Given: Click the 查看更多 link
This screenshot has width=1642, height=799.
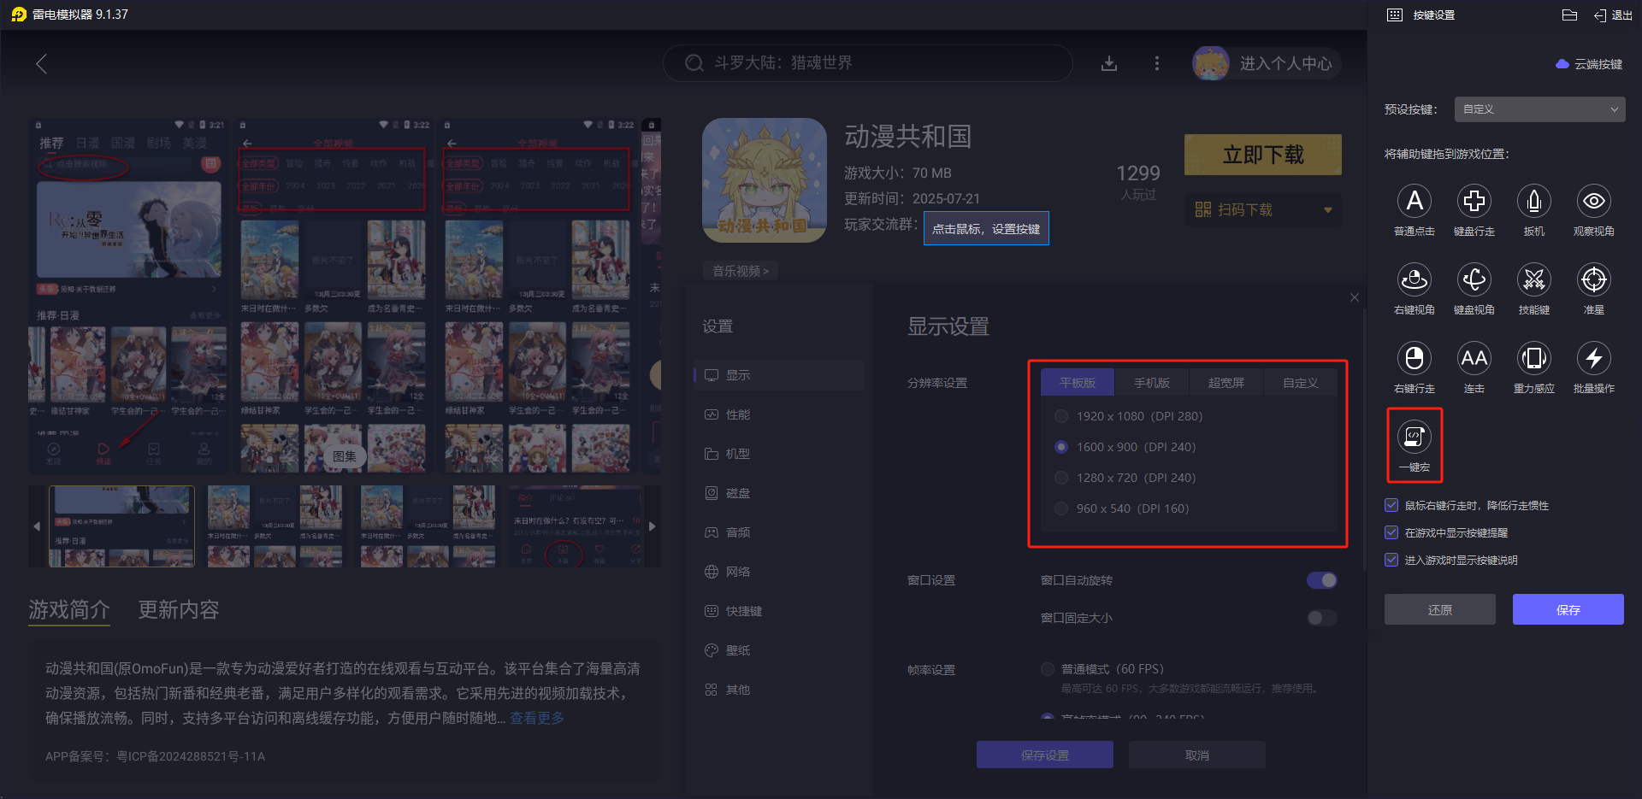Looking at the screenshot, I should point(537,718).
